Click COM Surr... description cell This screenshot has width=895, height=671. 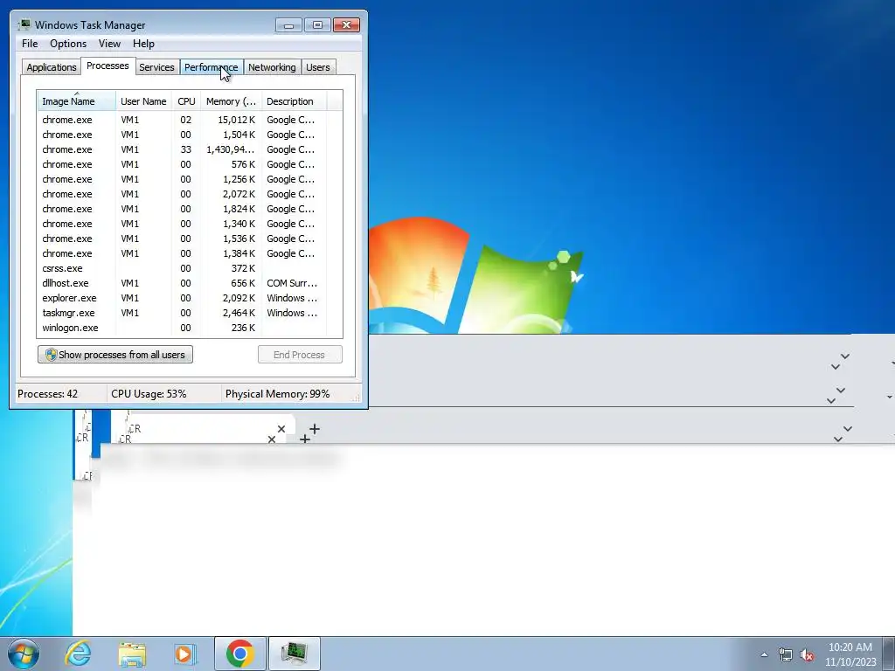point(292,283)
